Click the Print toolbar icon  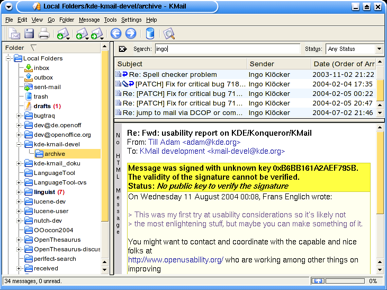click(x=43, y=34)
